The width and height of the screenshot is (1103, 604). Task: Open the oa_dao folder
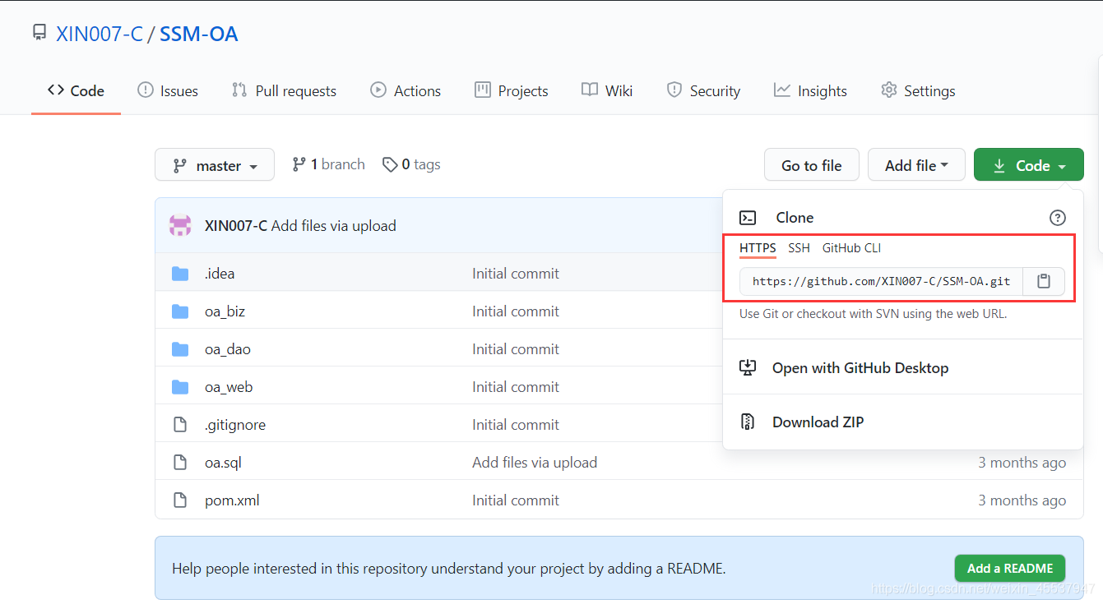pos(228,349)
